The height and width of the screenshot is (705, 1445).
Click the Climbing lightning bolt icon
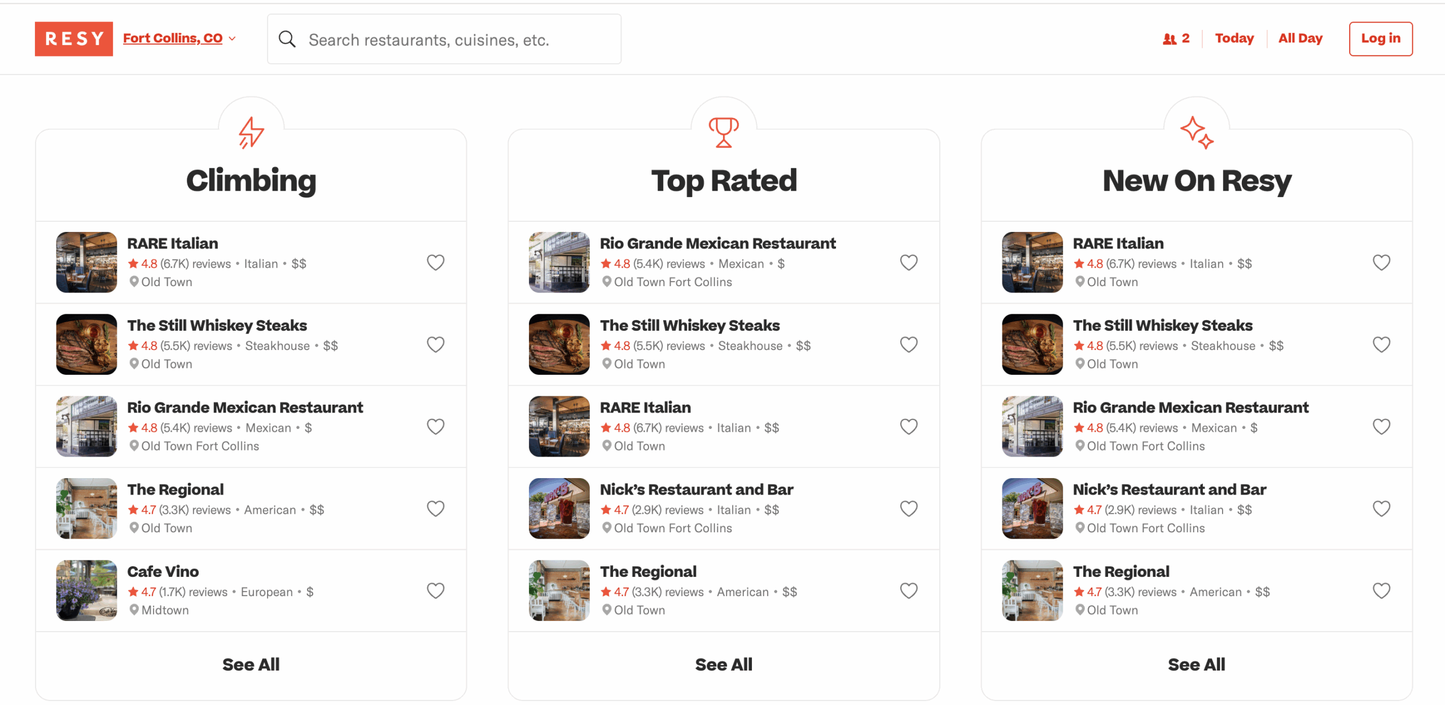(x=251, y=133)
